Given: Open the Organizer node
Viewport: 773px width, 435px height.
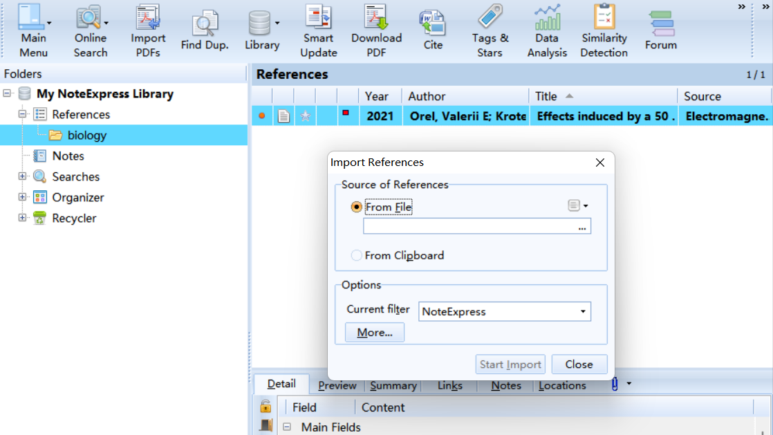Looking at the screenshot, I should [x=78, y=197].
